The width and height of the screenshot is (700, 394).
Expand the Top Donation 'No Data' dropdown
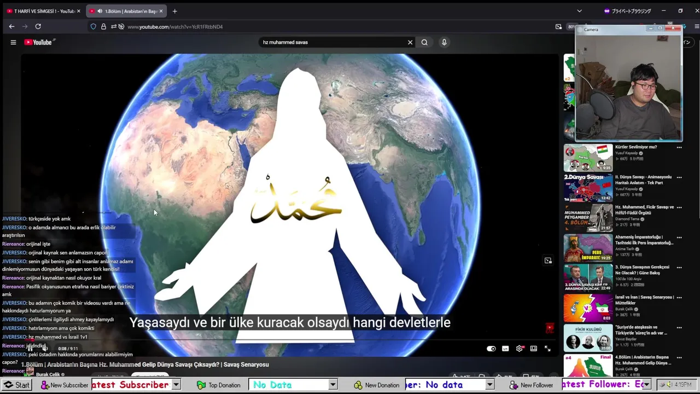pyautogui.click(x=332, y=385)
